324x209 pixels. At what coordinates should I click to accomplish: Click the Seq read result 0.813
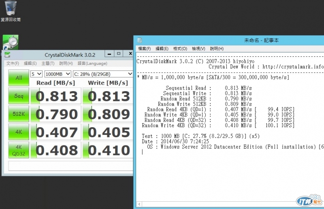(56, 96)
